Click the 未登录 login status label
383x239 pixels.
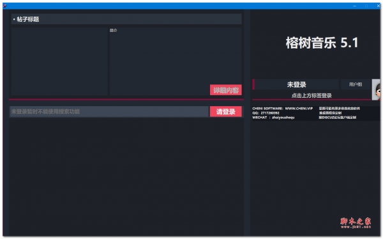[x=297, y=84]
